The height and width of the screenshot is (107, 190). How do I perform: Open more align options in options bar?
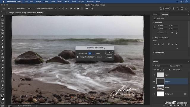pos(86,9)
